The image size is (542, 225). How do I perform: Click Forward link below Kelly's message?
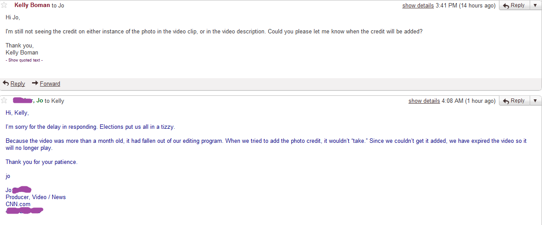(50, 83)
